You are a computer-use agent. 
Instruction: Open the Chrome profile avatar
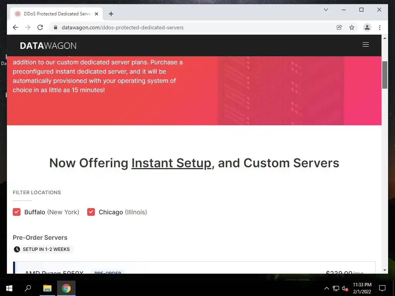coord(367,27)
